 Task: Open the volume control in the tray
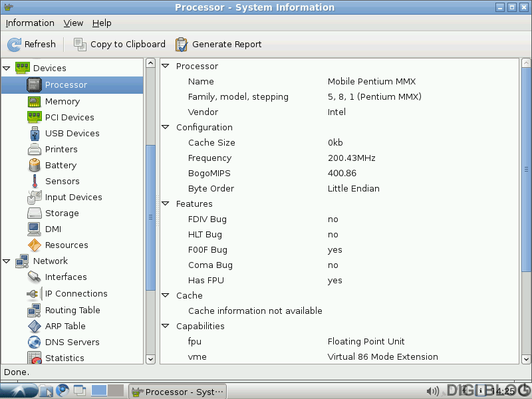coord(433,391)
